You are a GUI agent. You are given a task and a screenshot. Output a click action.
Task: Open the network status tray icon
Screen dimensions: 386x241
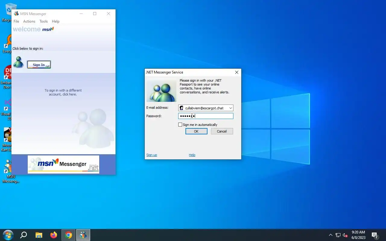click(338, 235)
